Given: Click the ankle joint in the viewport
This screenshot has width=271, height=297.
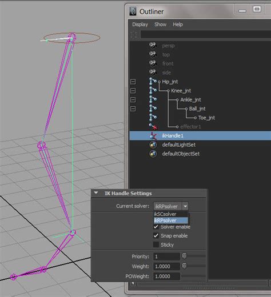Looking at the screenshot, I should (73, 232).
